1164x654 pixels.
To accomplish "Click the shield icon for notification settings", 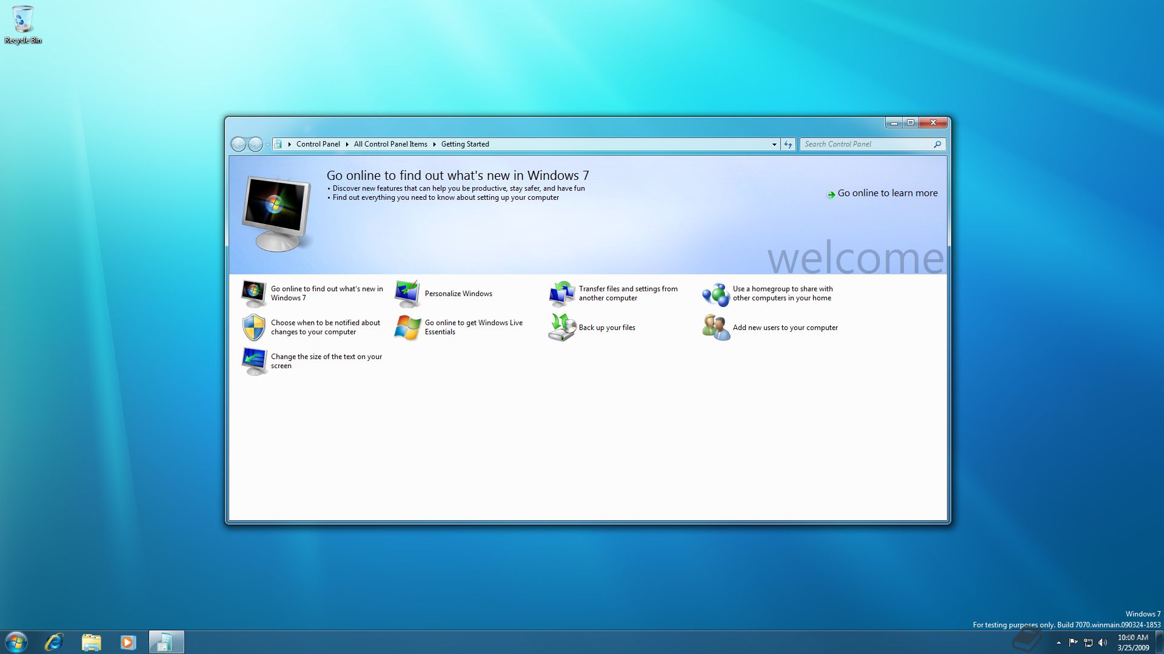I will coord(253,328).
